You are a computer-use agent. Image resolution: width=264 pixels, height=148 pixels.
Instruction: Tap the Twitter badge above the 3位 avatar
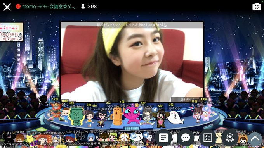click(x=140, y=109)
